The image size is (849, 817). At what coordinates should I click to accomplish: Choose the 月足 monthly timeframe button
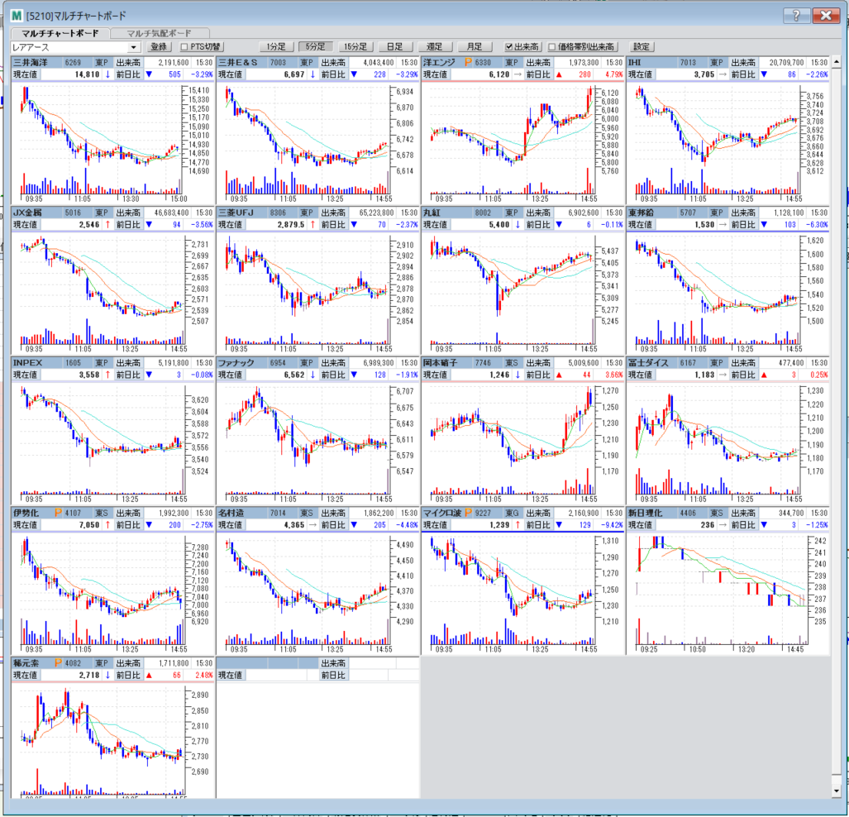(x=474, y=47)
